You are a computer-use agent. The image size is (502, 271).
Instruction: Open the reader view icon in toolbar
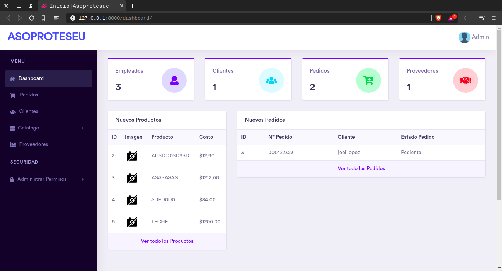[56, 18]
